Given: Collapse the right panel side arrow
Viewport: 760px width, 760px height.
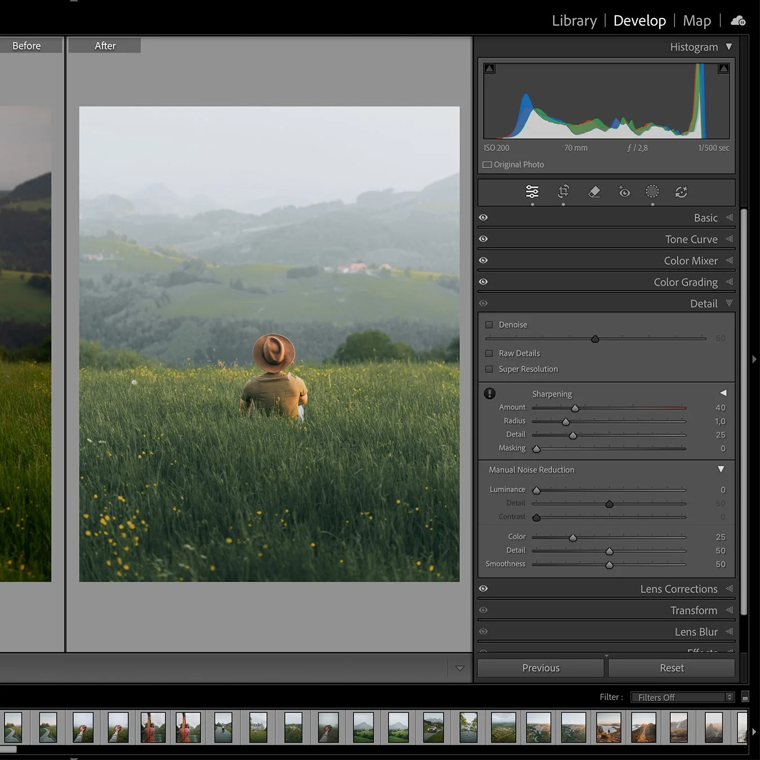Looking at the screenshot, I should pyautogui.click(x=754, y=359).
